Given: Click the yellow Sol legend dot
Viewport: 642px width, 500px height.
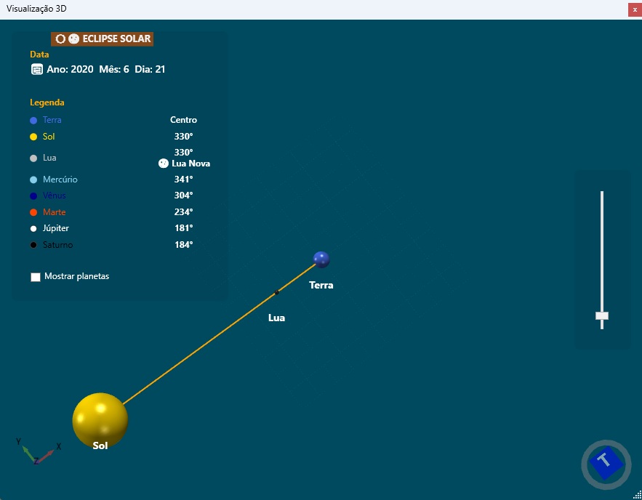Looking at the screenshot, I should [x=33, y=137].
